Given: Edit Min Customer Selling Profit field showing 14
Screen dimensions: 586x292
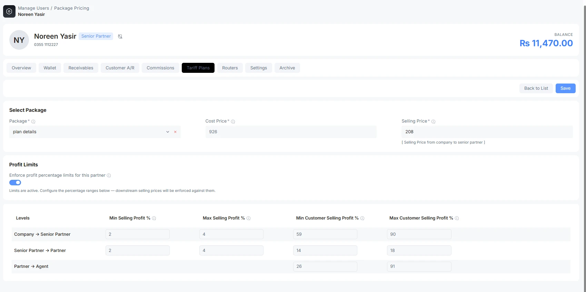Looking at the screenshot, I should (325, 251).
